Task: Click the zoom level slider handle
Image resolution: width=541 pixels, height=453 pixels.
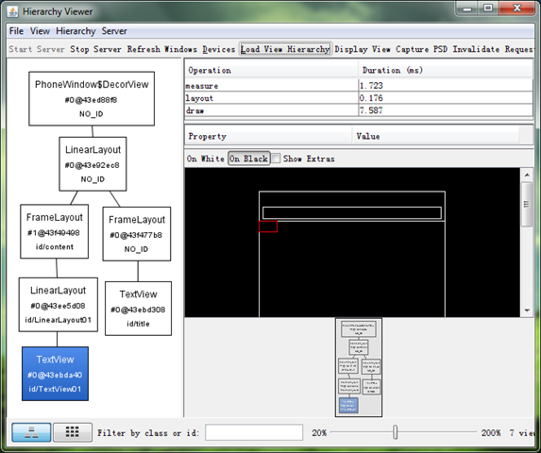Action: pos(395,432)
